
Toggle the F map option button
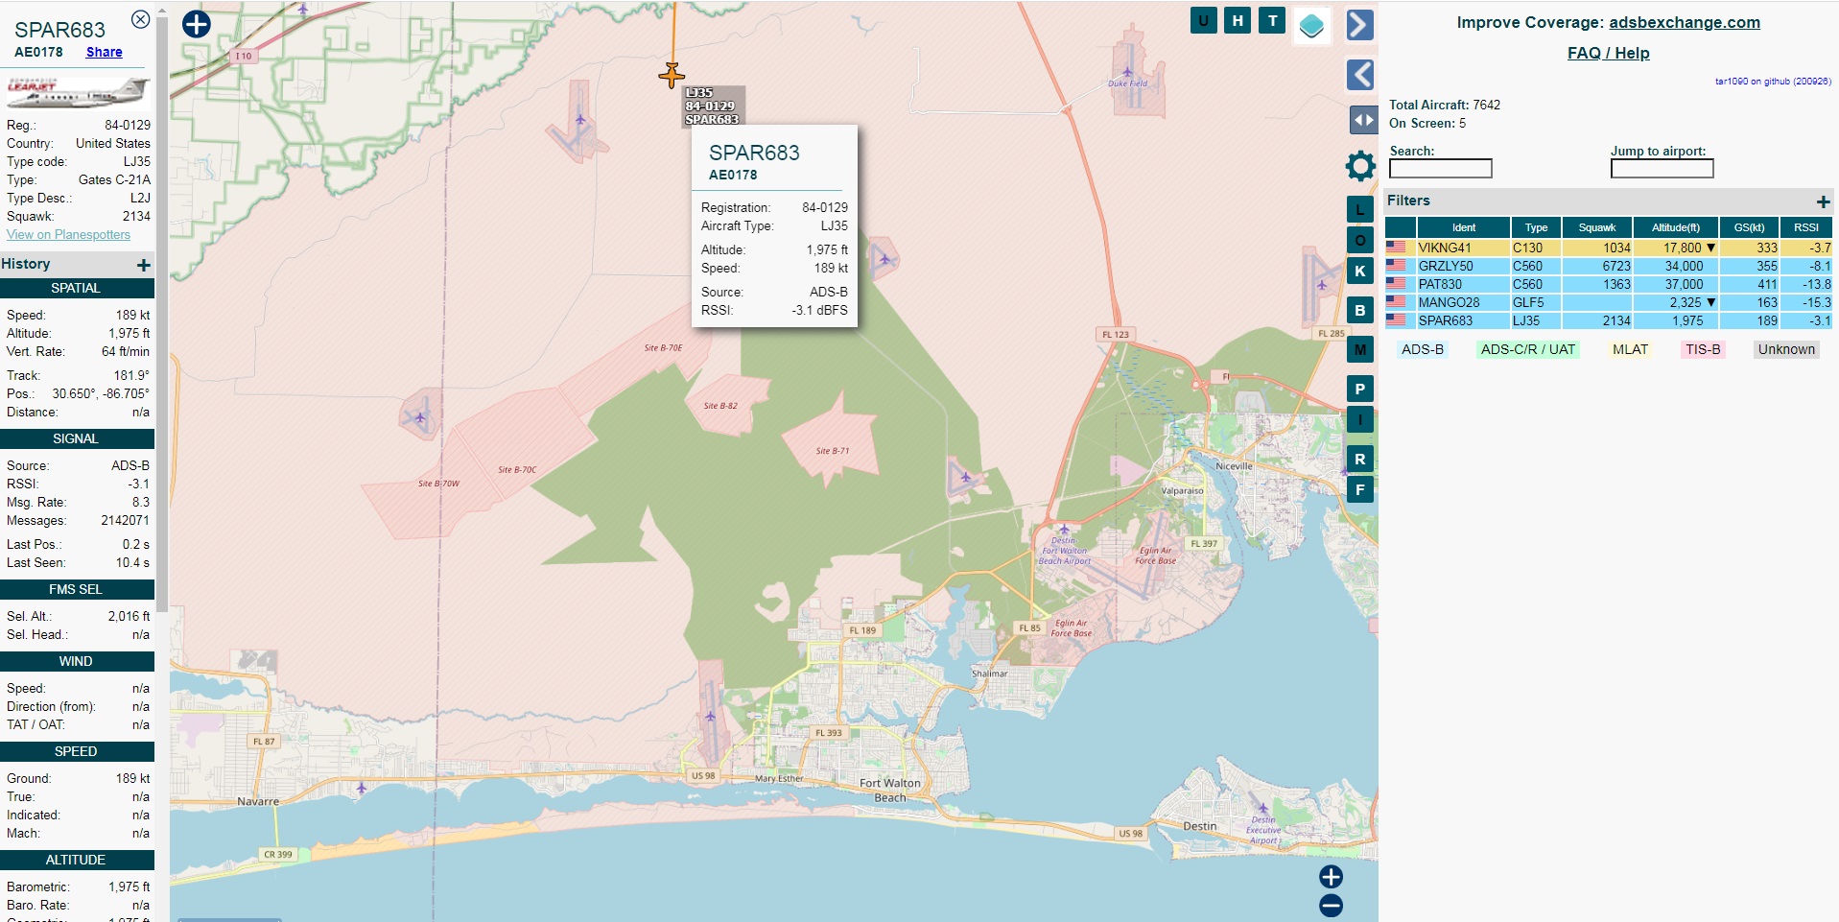coord(1360,489)
